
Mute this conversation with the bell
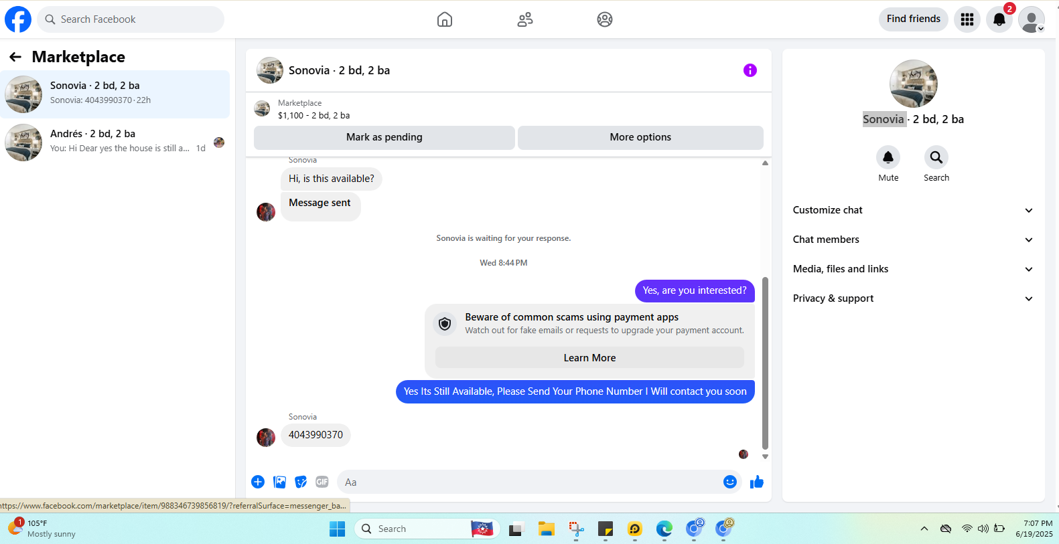(x=888, y=157)
